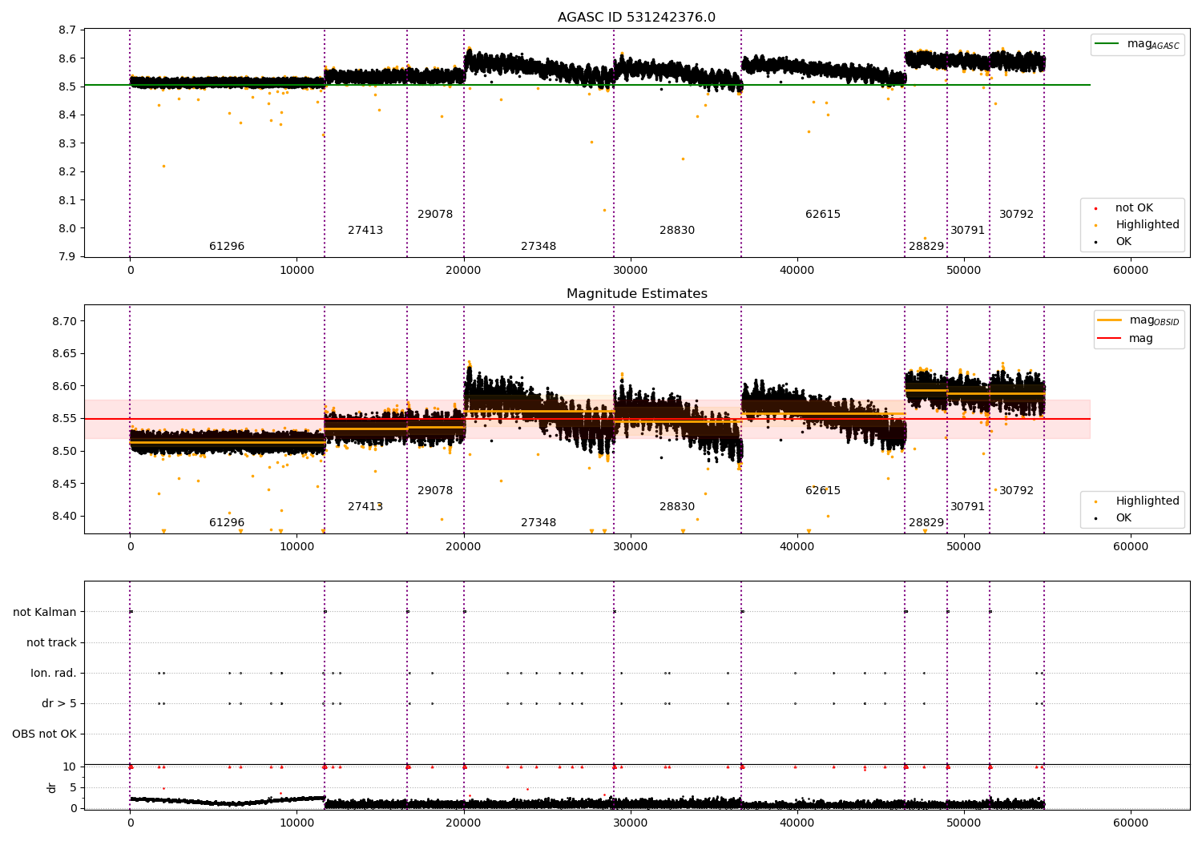Click OBSID label 30791 in Magnitude Estimates plot
Screen dimensions: 1202x841
click(x=968, y=507)
